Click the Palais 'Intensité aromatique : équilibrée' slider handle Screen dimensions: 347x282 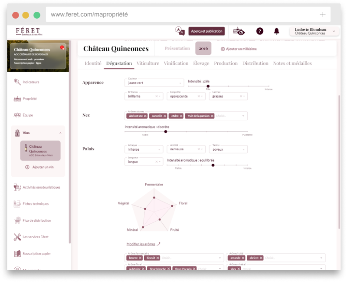tap(213, 165)
